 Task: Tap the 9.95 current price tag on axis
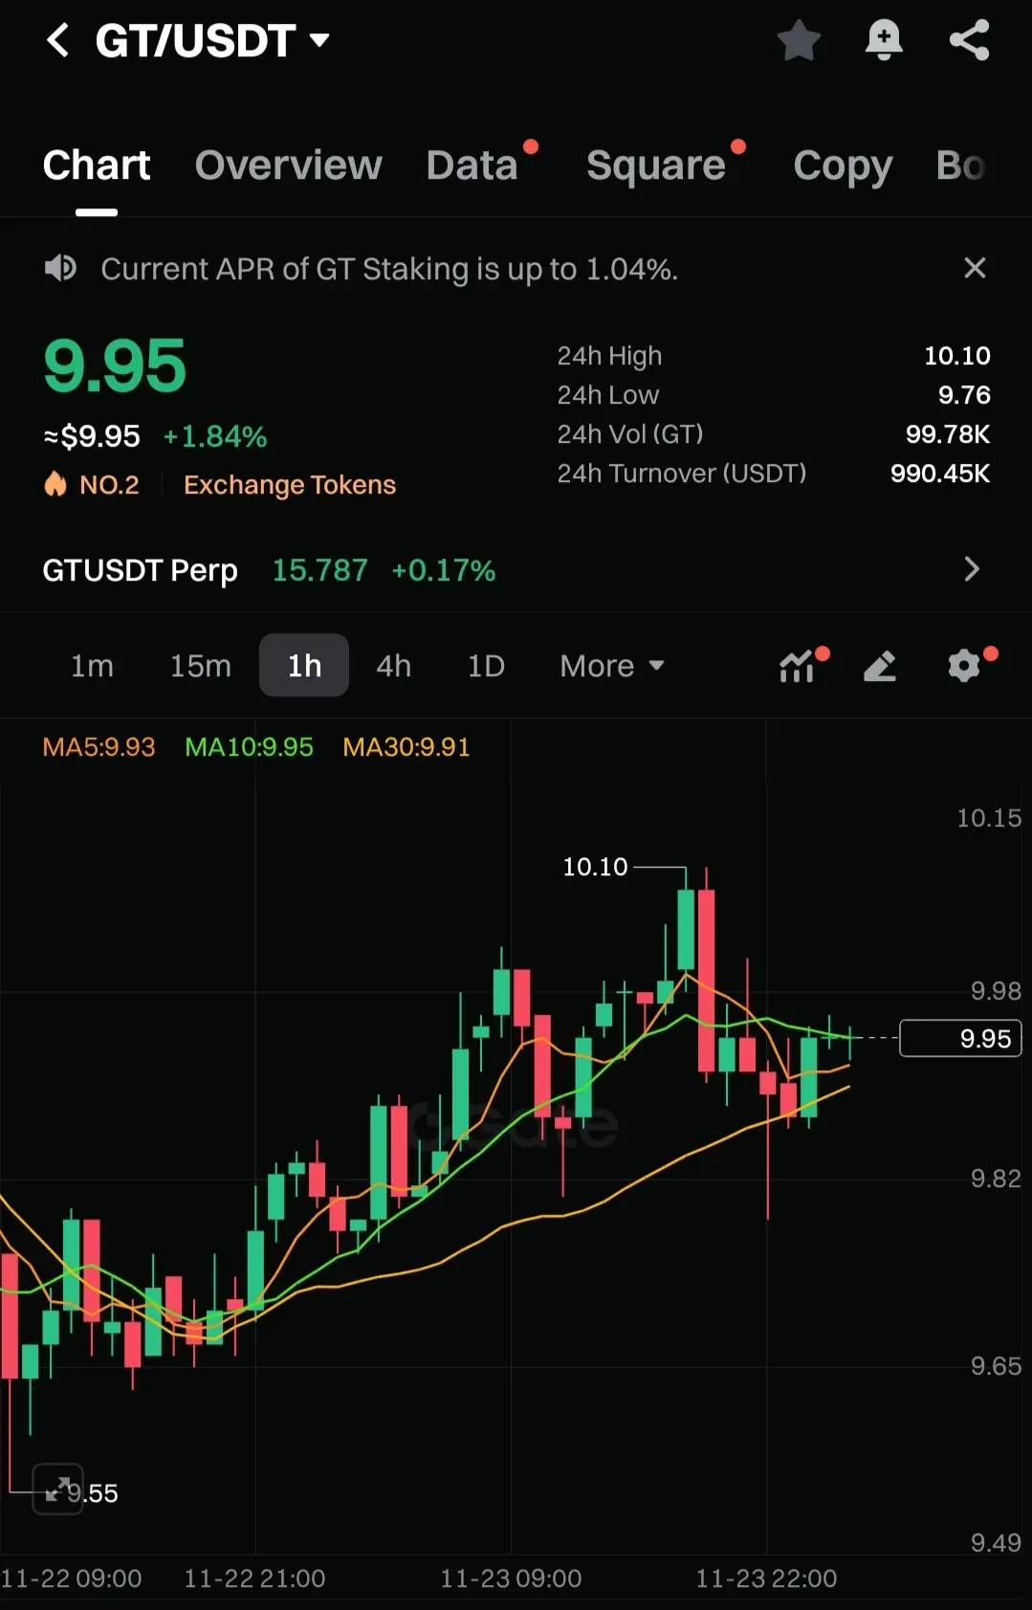tap(960, 1038)
